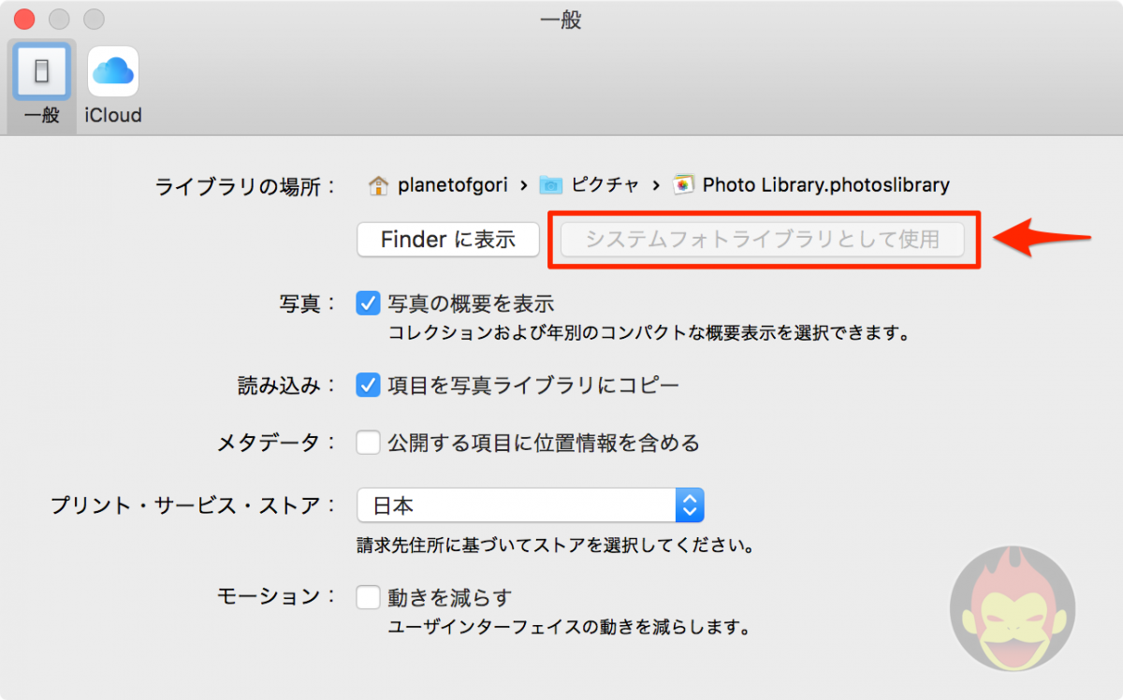This screenshot has width=1123, height=700.
Task: Open the iCloud preferences pane icon
Action: 112,71
